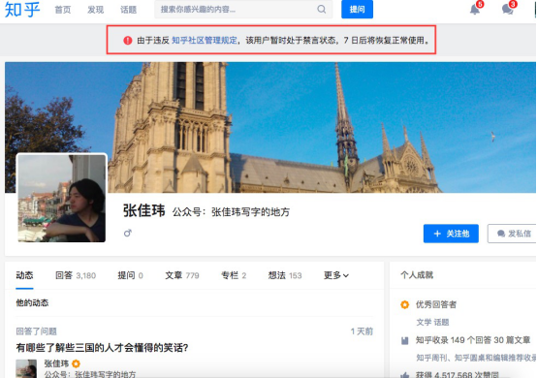Open the 知乎社区管理规定 link
The image size is (537, 378).
click(x=205, y=41)
